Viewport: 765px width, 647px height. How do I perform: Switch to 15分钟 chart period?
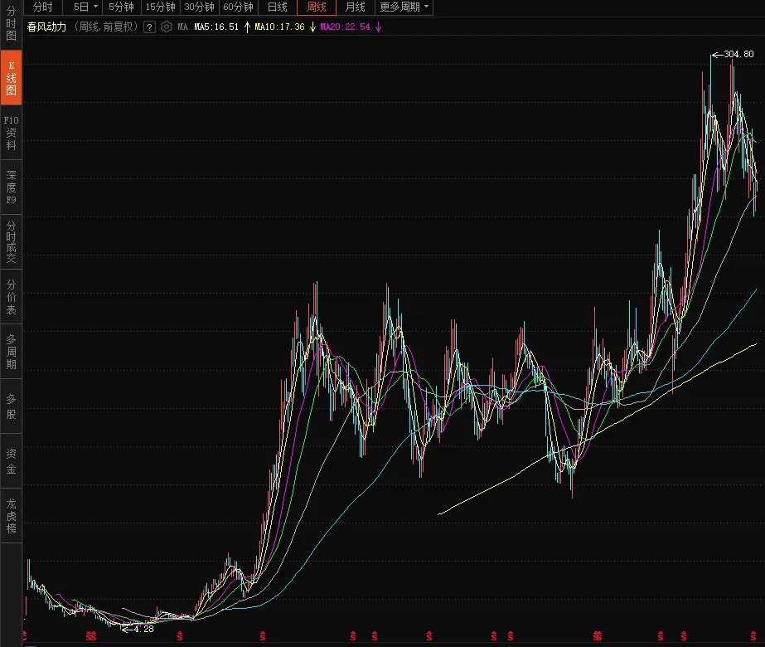coord(161,7)
